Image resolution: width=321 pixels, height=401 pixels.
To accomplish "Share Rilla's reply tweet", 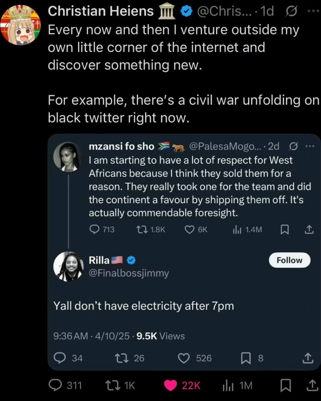I will (308, 358).
